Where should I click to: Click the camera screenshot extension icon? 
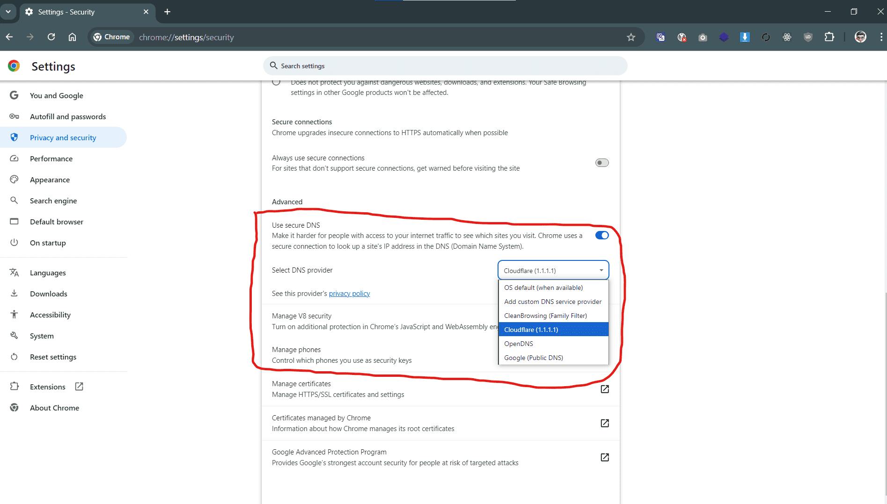(x=703, y=37)
